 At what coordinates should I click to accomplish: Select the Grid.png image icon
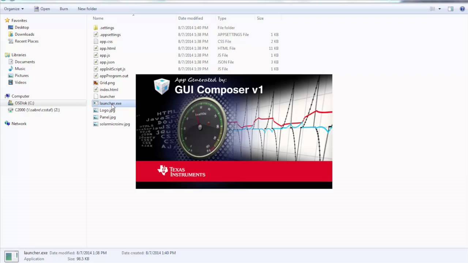pos(96,83)
